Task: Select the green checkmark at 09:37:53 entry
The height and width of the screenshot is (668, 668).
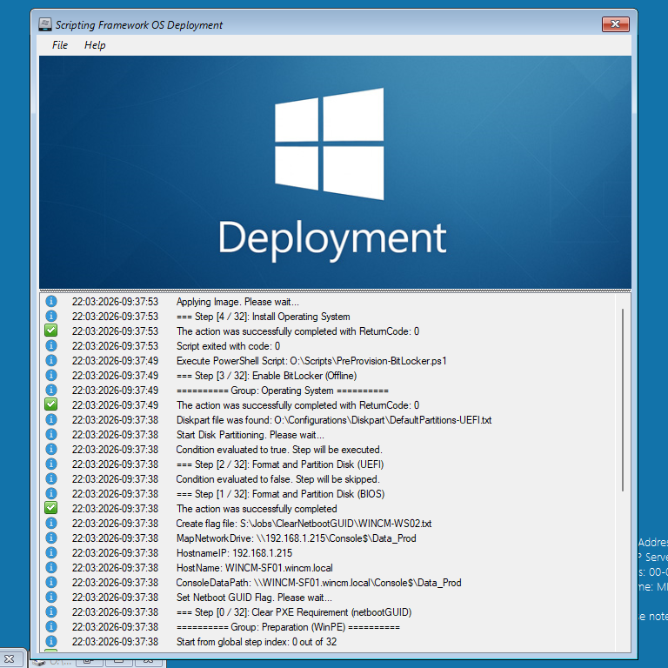Action: pyautogui.click(x=50, y=331)
